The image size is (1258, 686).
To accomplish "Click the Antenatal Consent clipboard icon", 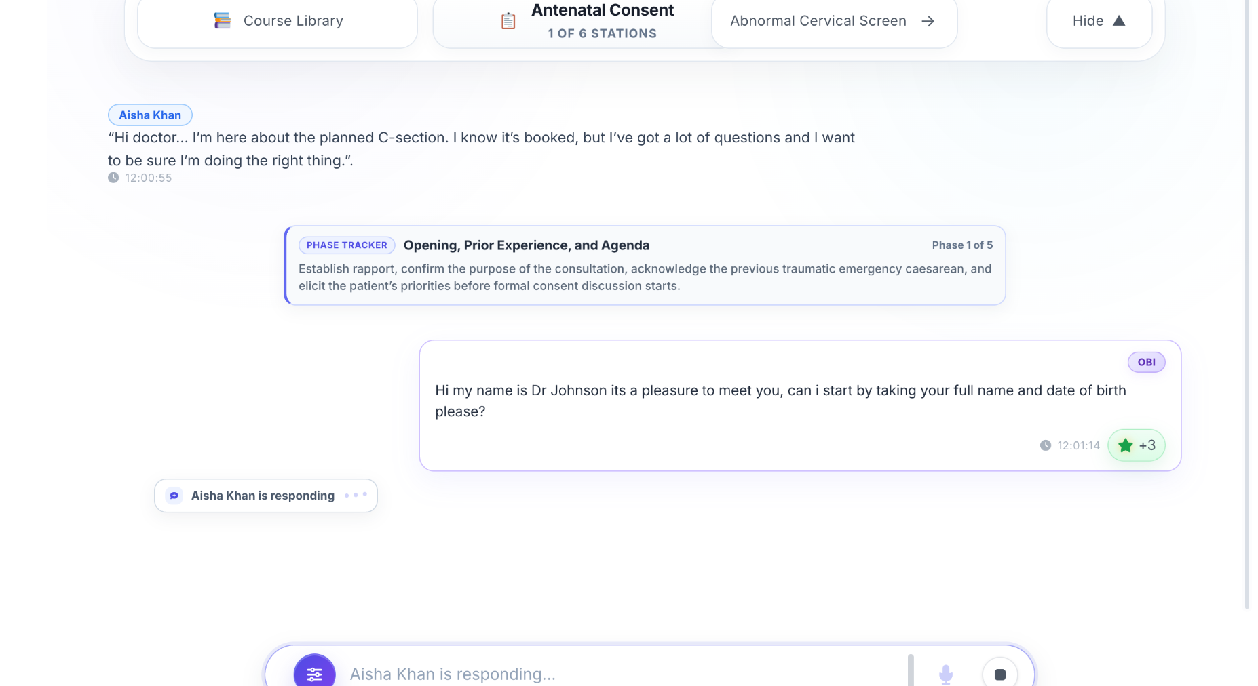I will [508, 22].
